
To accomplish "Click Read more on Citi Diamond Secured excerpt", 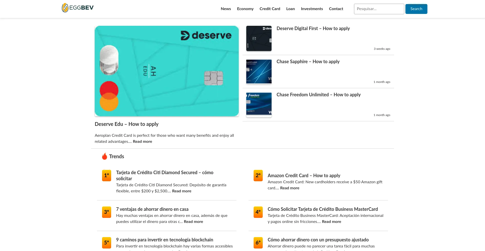I will tap(182, 191).
